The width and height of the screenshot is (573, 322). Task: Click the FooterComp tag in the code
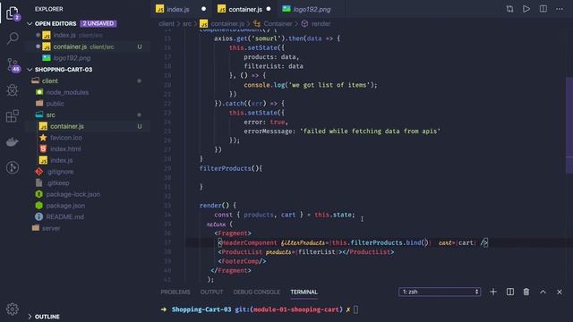pos(242,261)
